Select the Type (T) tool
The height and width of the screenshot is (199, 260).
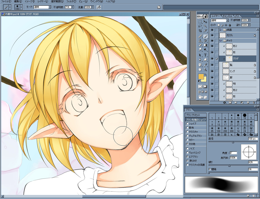pos(205,55)
